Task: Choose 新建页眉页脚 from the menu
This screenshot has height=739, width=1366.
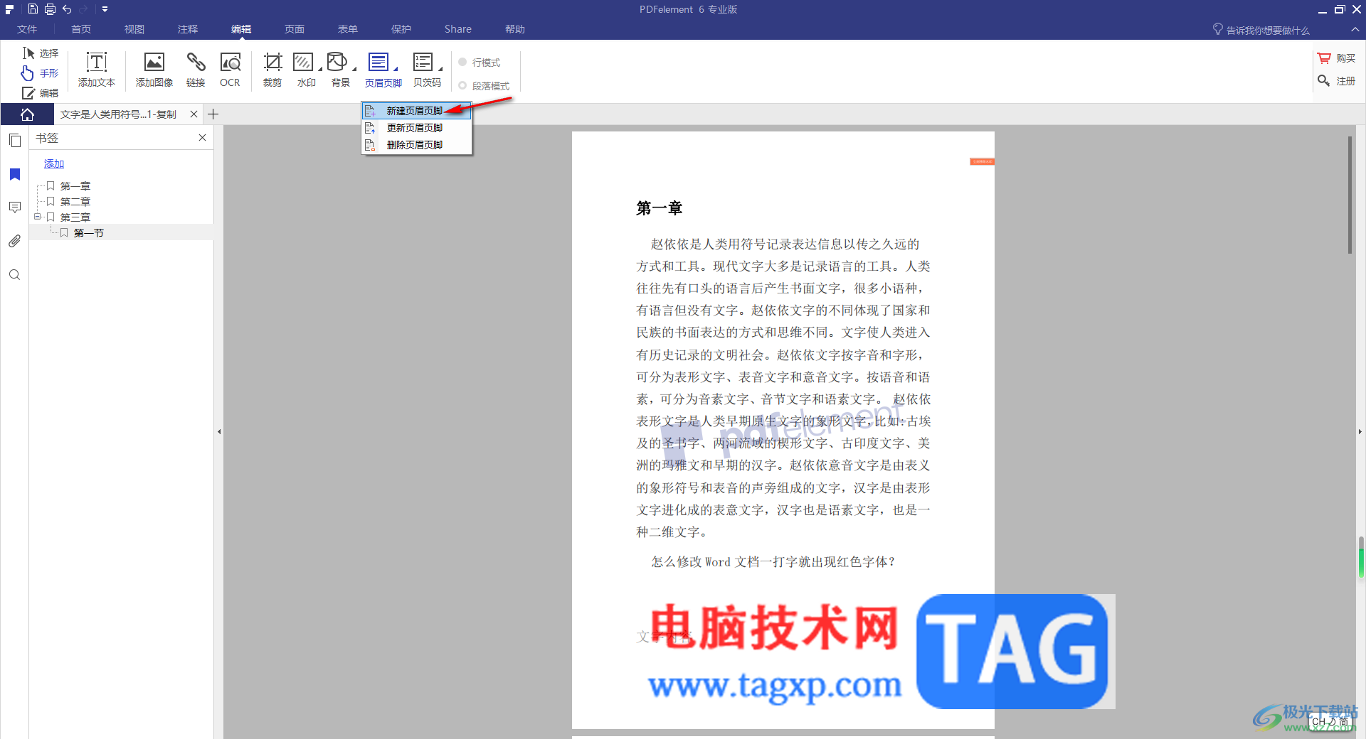Action: (x=416, y=111)
